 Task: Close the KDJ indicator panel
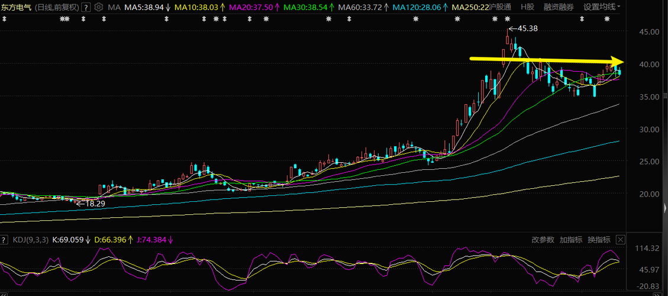620,240
